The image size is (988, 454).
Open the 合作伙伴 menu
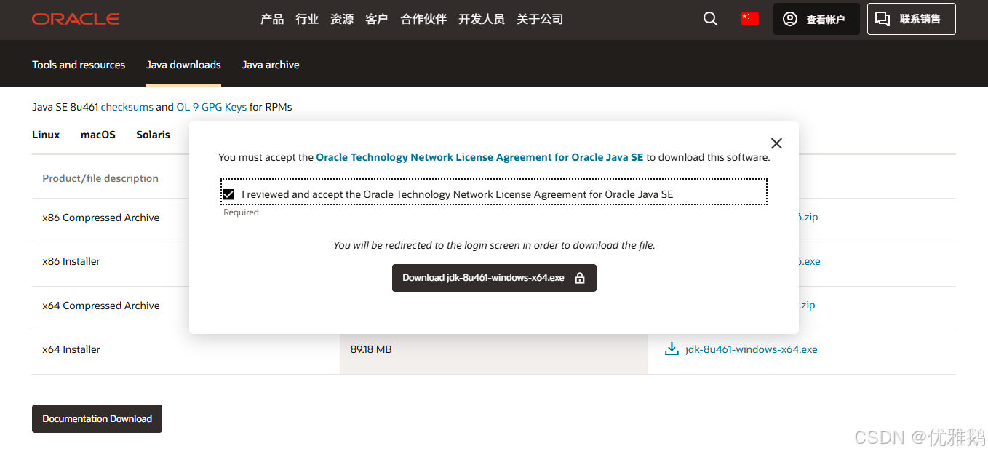(x=423, y=19)
